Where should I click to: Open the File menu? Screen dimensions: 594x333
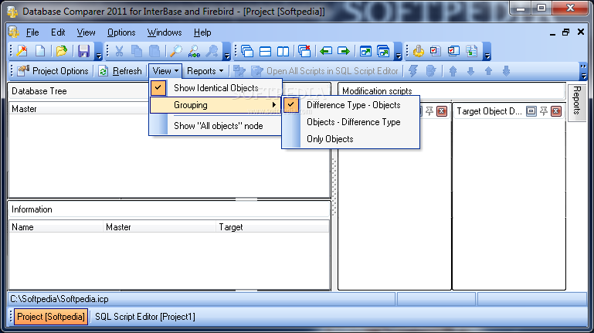[x=32, y=32]
